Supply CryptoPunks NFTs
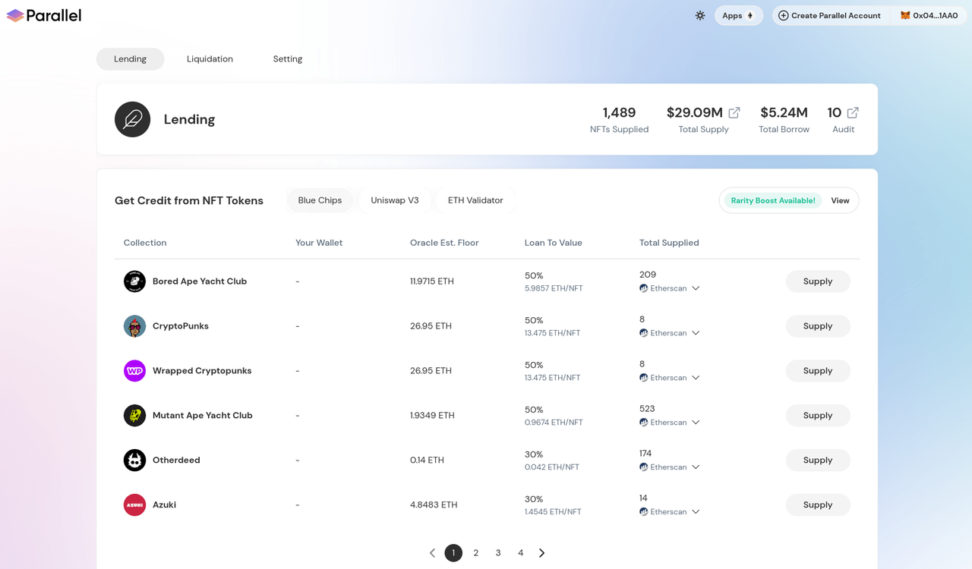 [x=818, y=326]
